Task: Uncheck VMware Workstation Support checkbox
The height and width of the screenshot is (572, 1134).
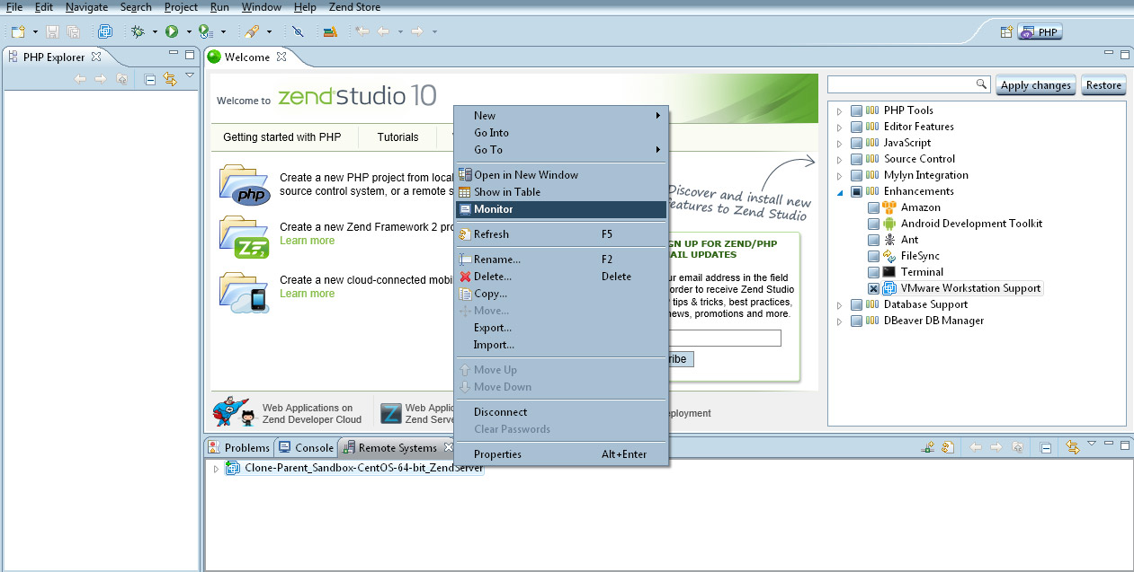Action: pos(873,288)
